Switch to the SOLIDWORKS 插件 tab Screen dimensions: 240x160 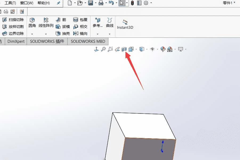tap(47, 41)
